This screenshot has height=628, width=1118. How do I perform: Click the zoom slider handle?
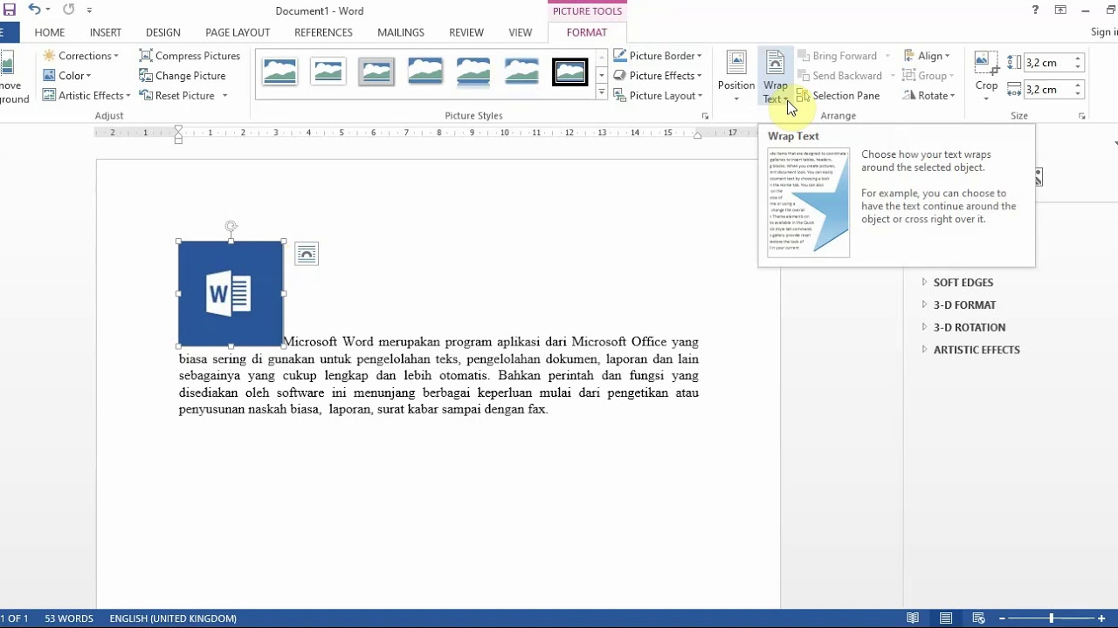click(x=1051, y=618)
